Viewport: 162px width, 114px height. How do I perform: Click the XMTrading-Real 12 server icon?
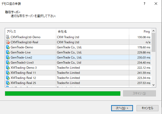(x=8, y=78)
